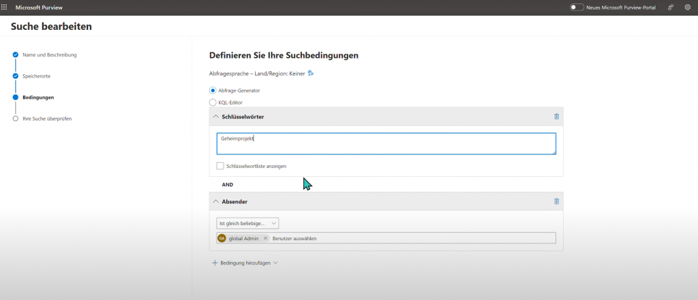Click the Bedingung hinzufügen label text

click(x=245, y=263)
